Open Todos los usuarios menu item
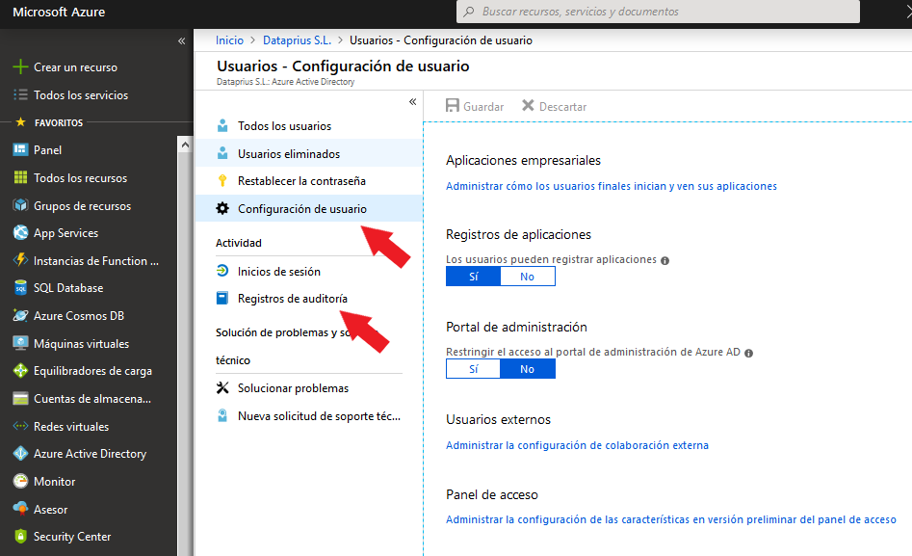The image size is (912, 556). [309, 126]
